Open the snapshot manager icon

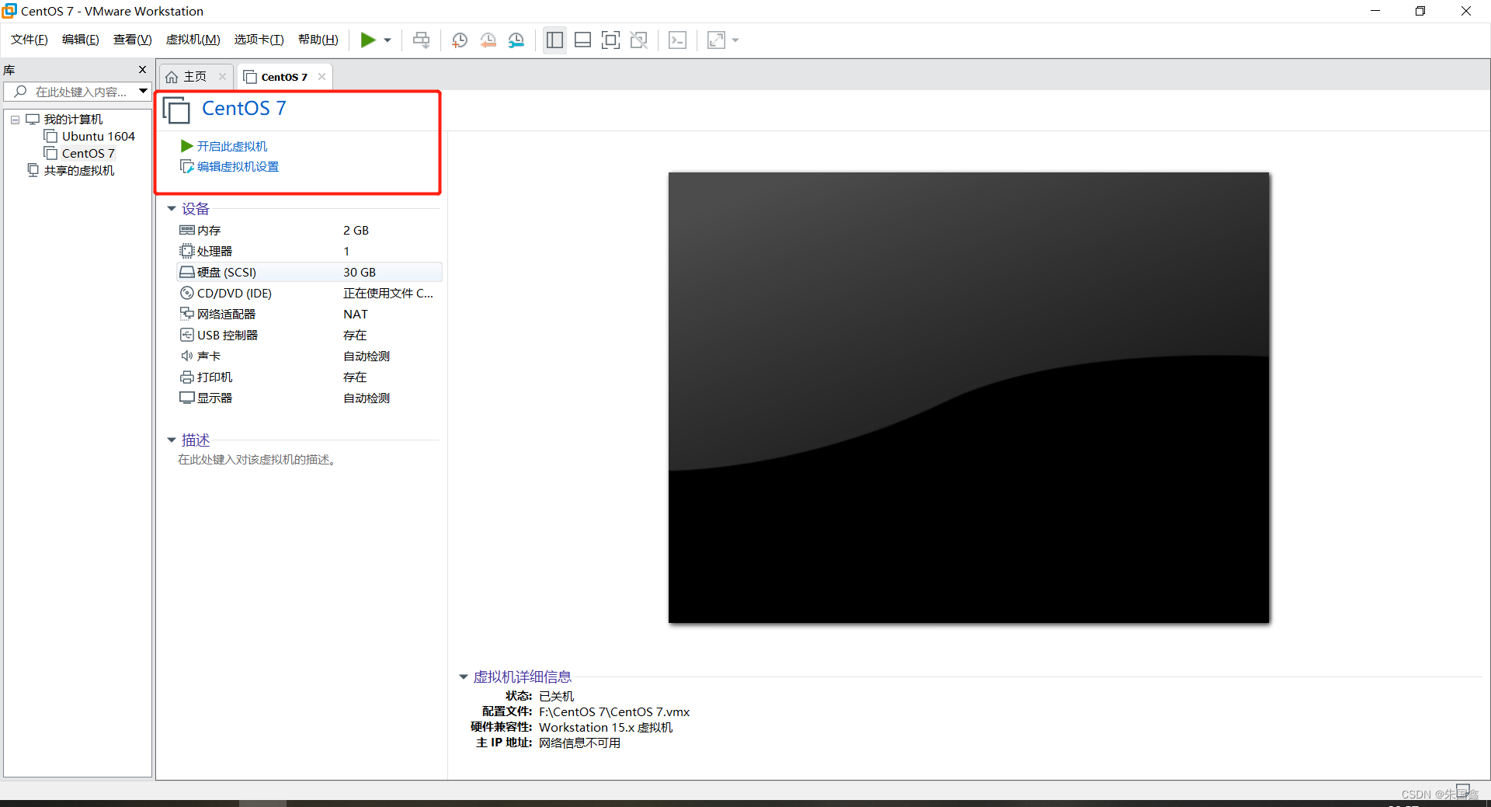point(516,40)
